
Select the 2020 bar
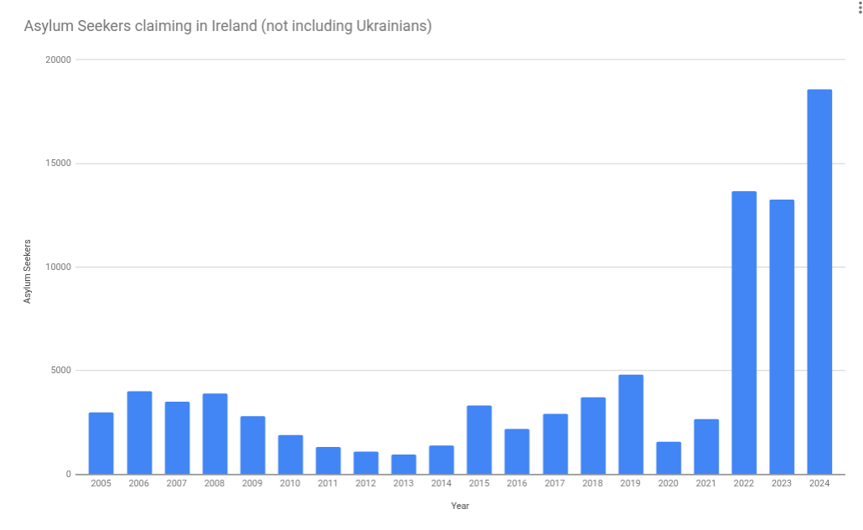(668, 458)
